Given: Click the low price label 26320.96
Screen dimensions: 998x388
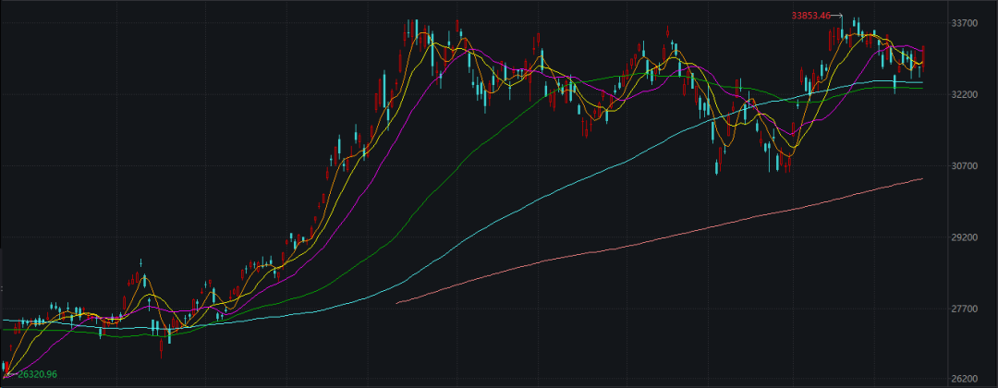Looking at the screenshot, I should [x=37, y=375].
